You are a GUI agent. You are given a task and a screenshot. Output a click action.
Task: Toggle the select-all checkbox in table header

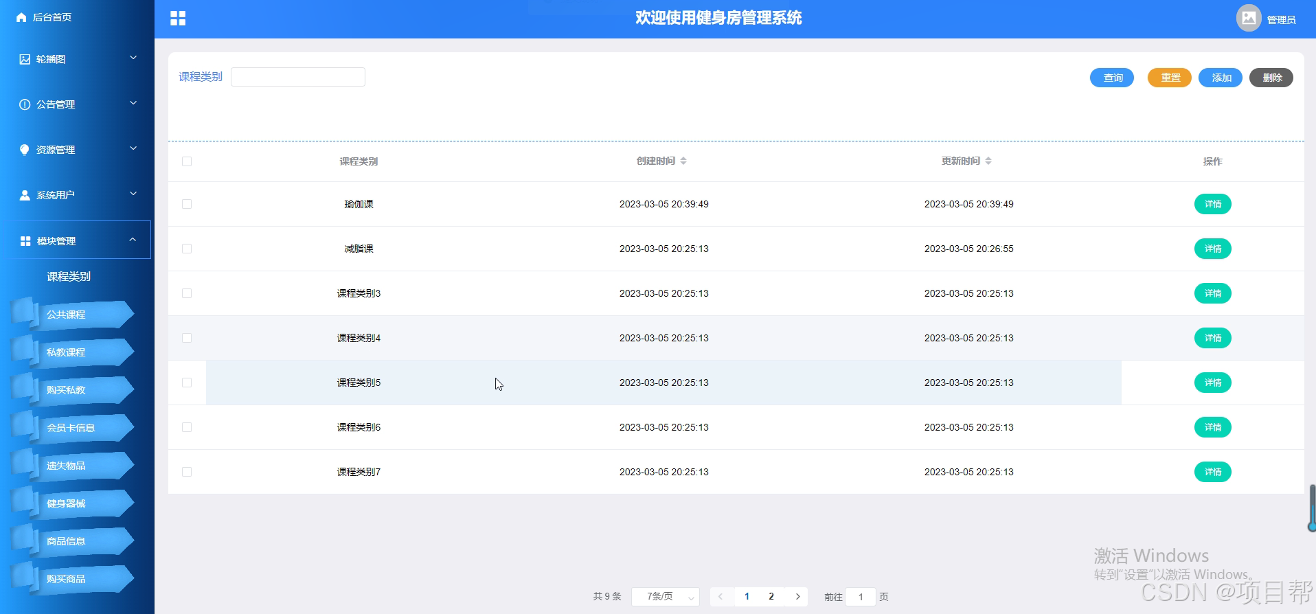[x=187, y=161]
